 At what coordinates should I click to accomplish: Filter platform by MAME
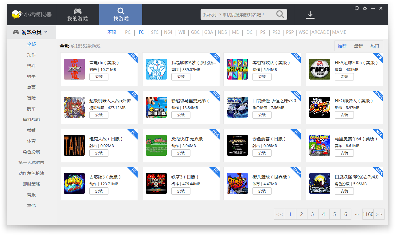point(339,32)
